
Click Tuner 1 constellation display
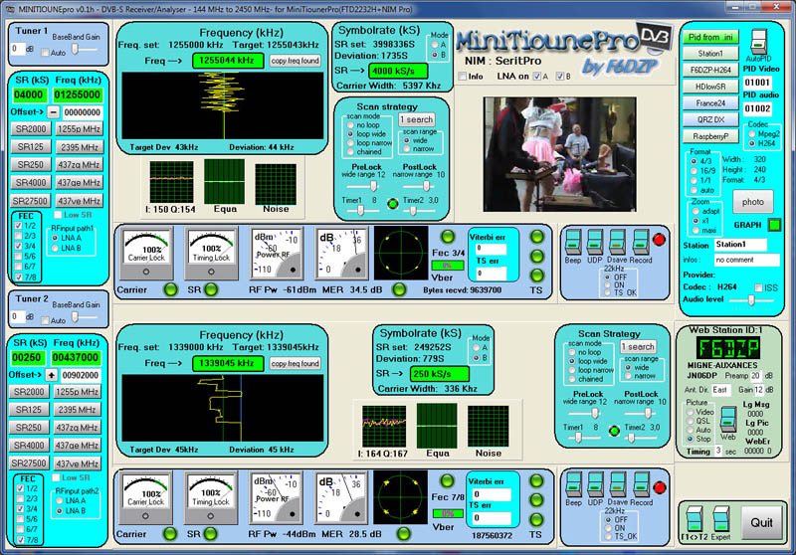tap(401, 253)
